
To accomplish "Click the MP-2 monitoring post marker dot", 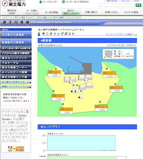I will tap(115, 84).
